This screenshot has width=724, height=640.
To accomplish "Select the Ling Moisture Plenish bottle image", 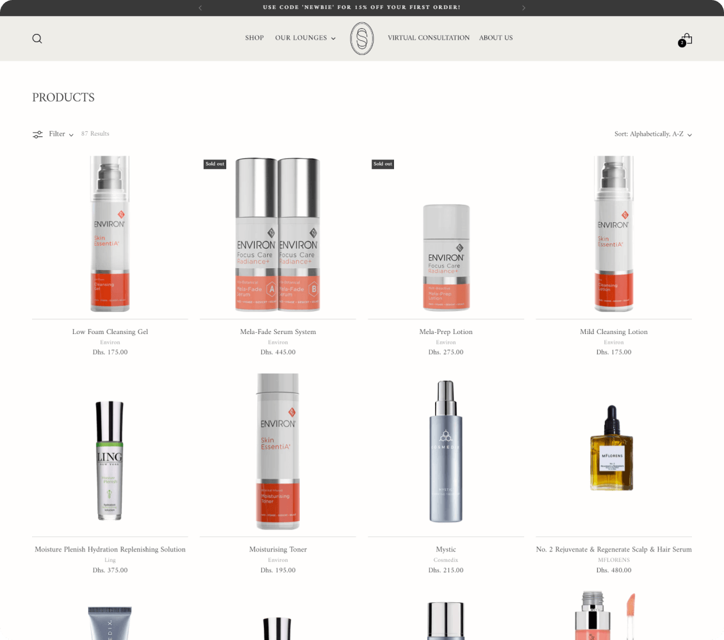I will click(110, 460).
